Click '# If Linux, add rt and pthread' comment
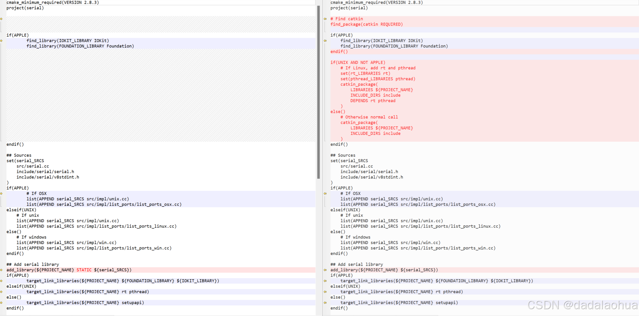The image size is (639, 316). coord(378,68)
